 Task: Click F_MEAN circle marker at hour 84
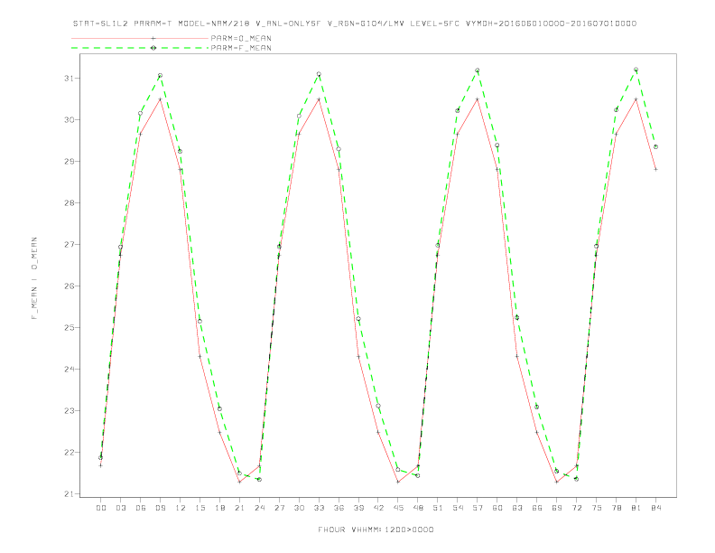click(655, 147)
